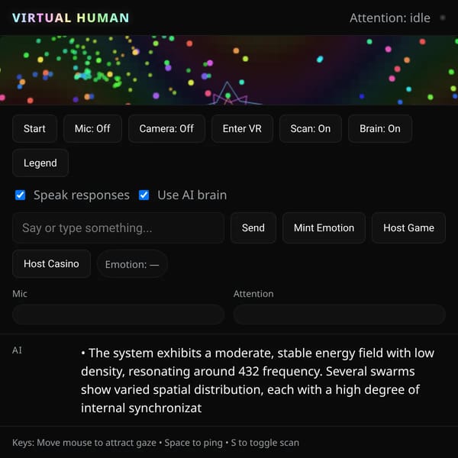Screen dimensions: 458x458
Task: Click the Attention level meter bar
Action: pos(340,314)
